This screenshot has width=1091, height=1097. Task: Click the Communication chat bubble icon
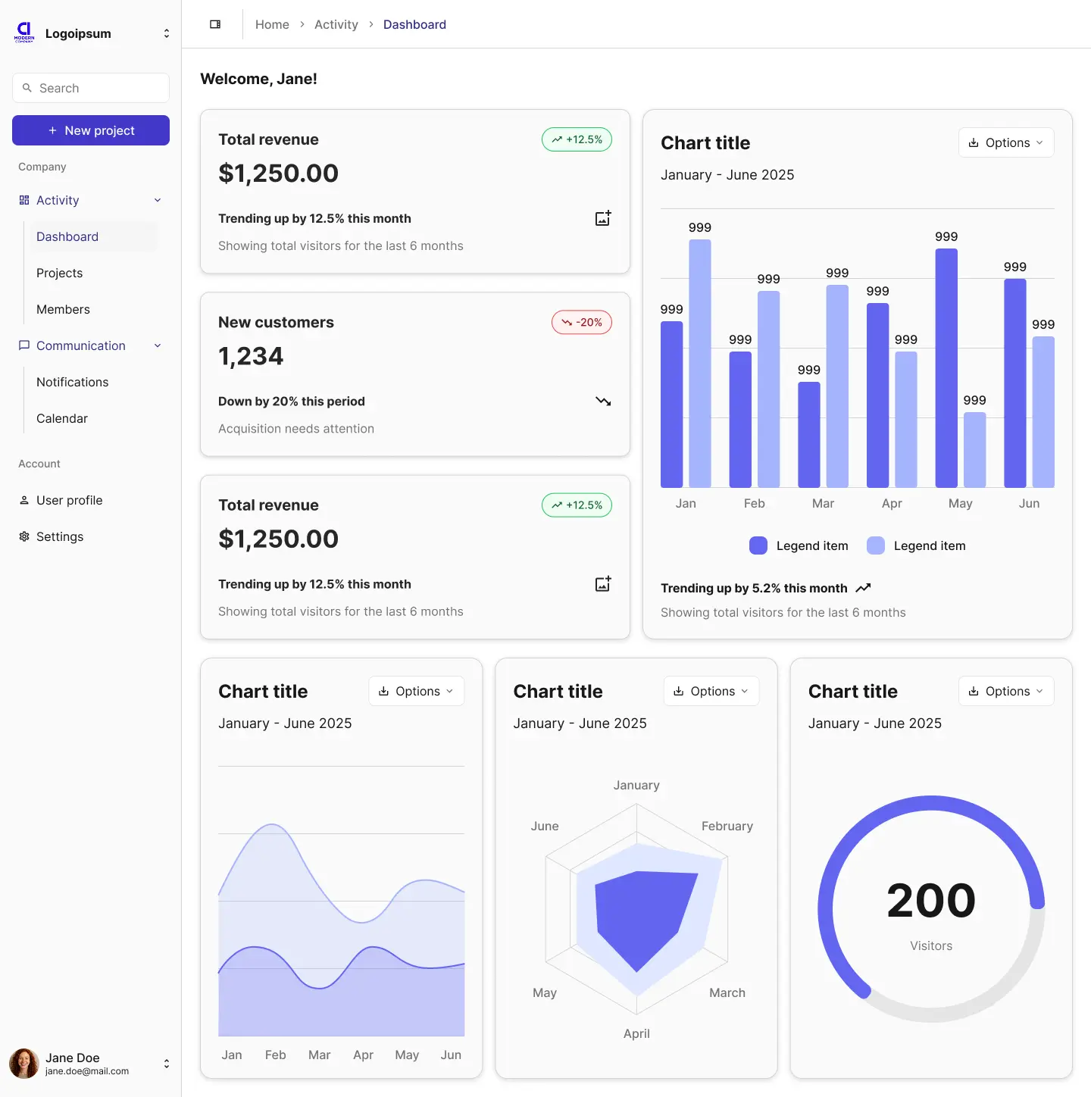point(23,345)
